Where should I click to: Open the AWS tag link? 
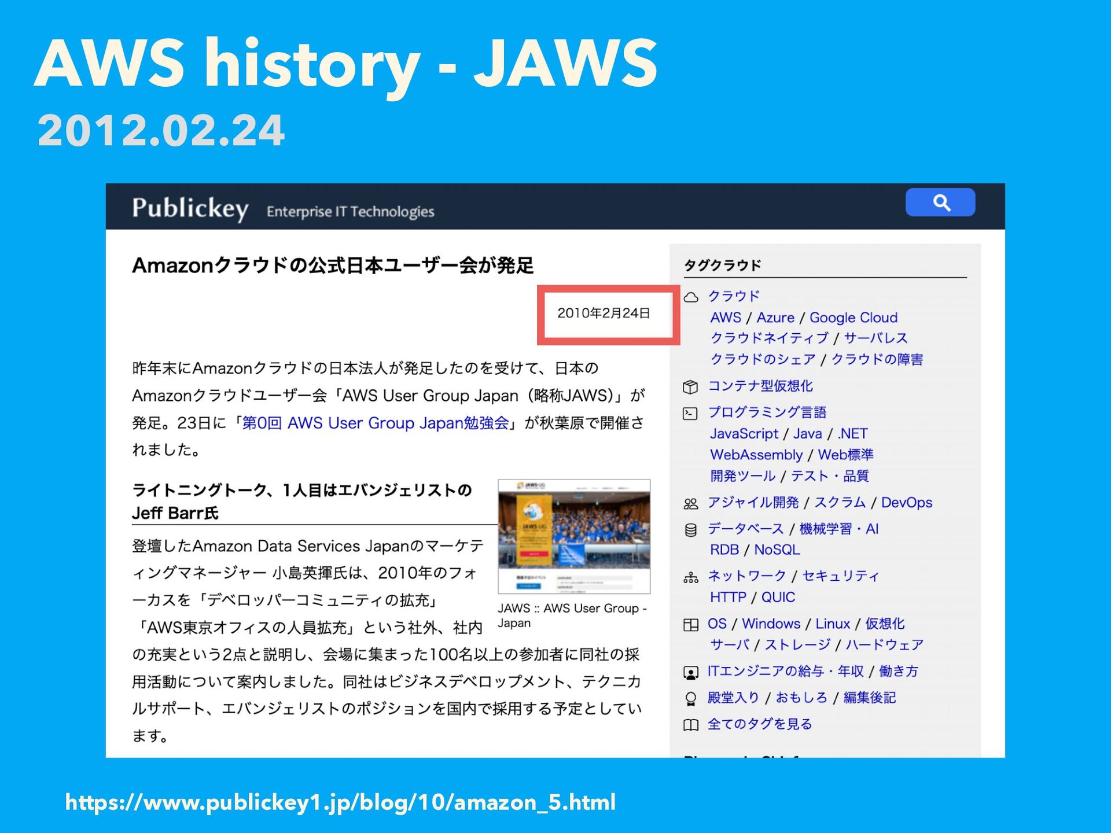click(x=725, y=318)
